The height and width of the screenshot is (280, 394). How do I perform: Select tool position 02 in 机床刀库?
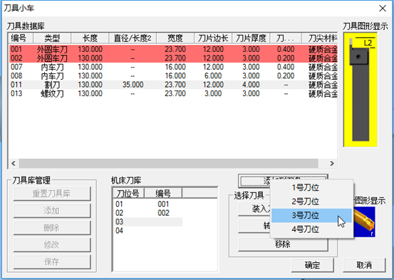point(147,213)
